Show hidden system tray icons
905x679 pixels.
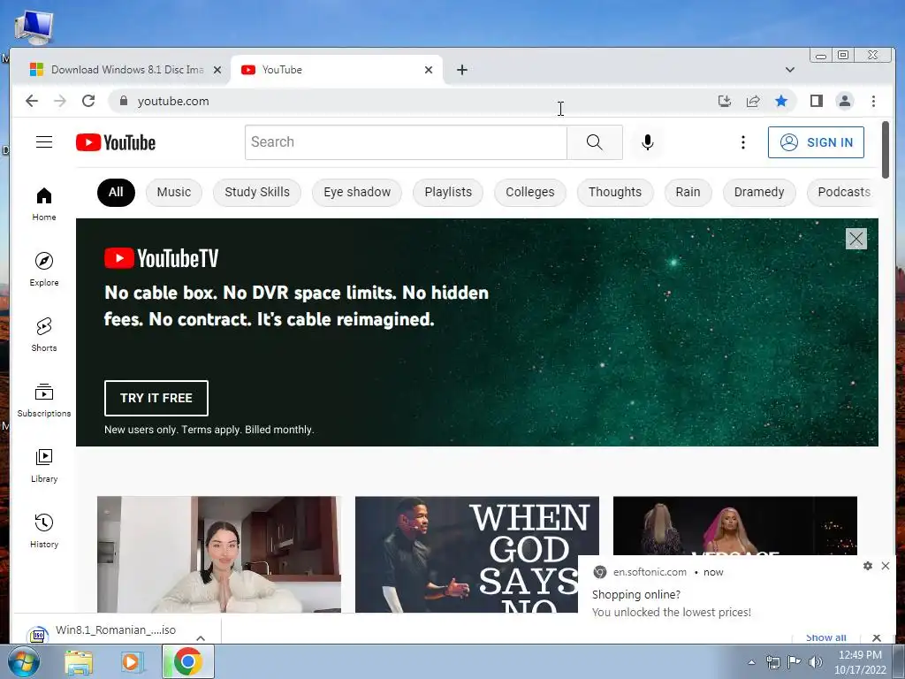pyautogui.click(x=751, y=662)
